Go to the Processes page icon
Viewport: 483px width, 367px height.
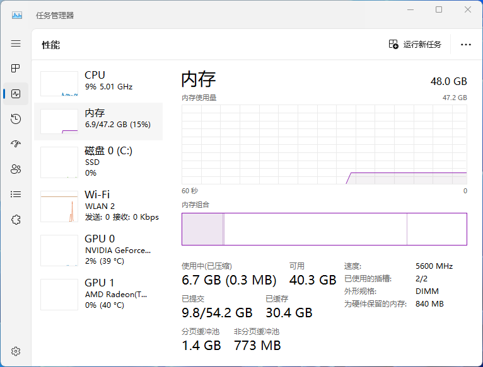pyautogui.click(x=16, y=68)
